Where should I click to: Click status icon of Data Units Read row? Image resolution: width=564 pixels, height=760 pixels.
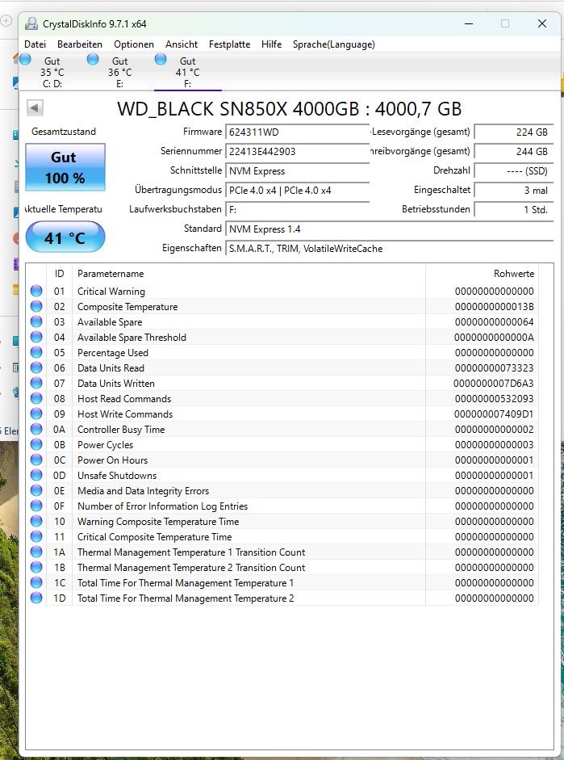(36, 367)
